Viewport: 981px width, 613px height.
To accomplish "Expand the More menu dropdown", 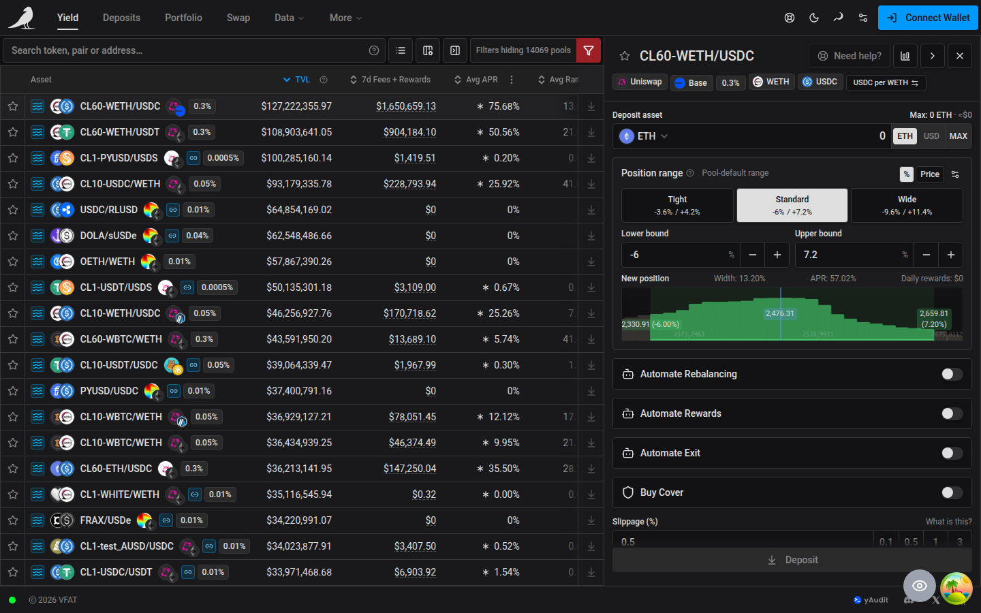I will pyautogui.click(x=345, y=18).
